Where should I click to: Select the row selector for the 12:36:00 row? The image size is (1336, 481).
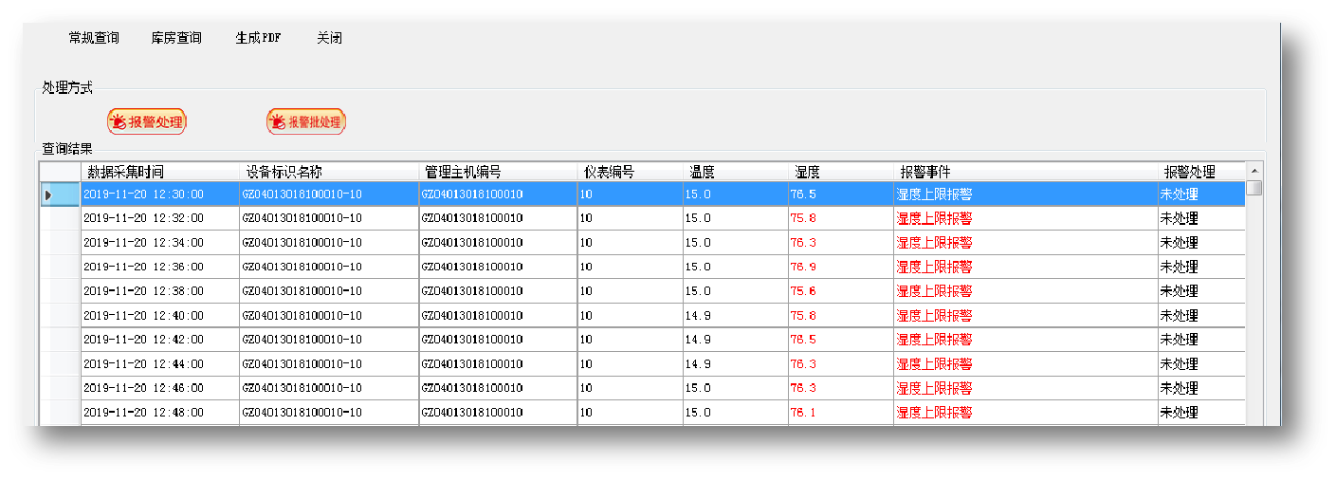click(x=60, y=267)
